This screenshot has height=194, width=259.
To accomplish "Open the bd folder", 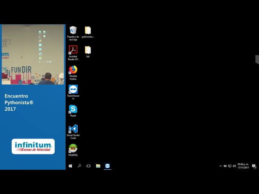I will (88, 52).
